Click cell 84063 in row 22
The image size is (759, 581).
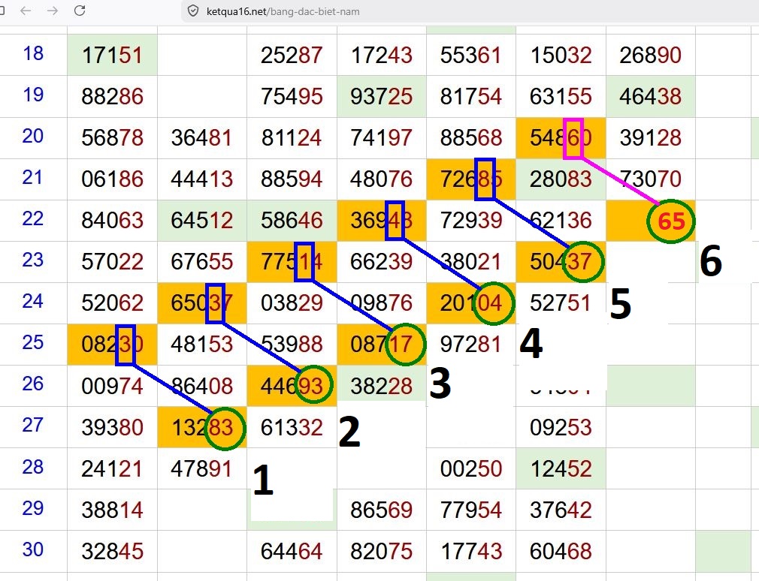(112, 221)
